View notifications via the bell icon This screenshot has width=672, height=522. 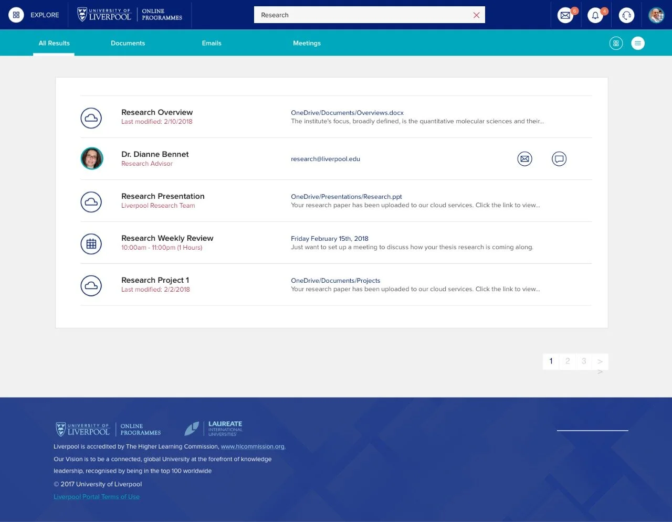click(x=596, y=15)
